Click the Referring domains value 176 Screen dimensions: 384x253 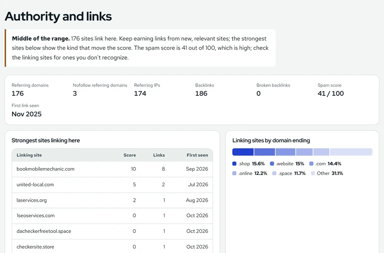[x=18, y=93]
